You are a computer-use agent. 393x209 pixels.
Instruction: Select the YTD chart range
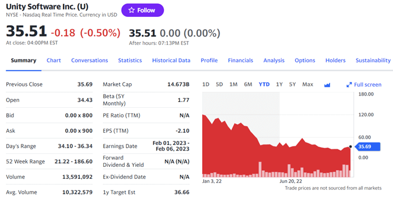tap(264, 84)
